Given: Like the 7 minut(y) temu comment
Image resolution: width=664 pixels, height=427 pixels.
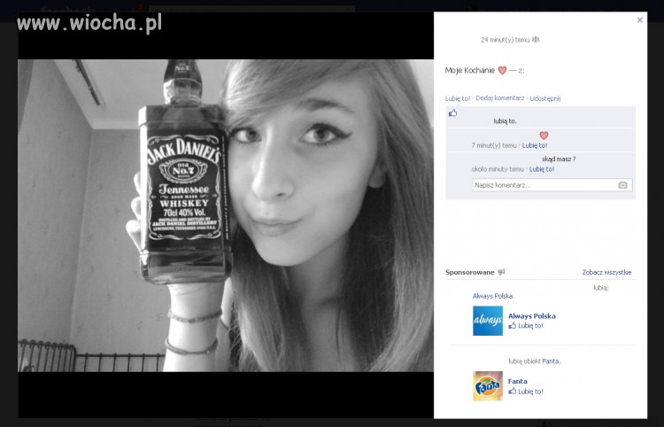Looking at the screenshot, I should (x=535, y=145).
